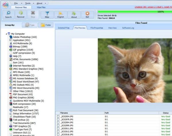
Task: Open the Filter funnel tool
Action: click(47, 14)
